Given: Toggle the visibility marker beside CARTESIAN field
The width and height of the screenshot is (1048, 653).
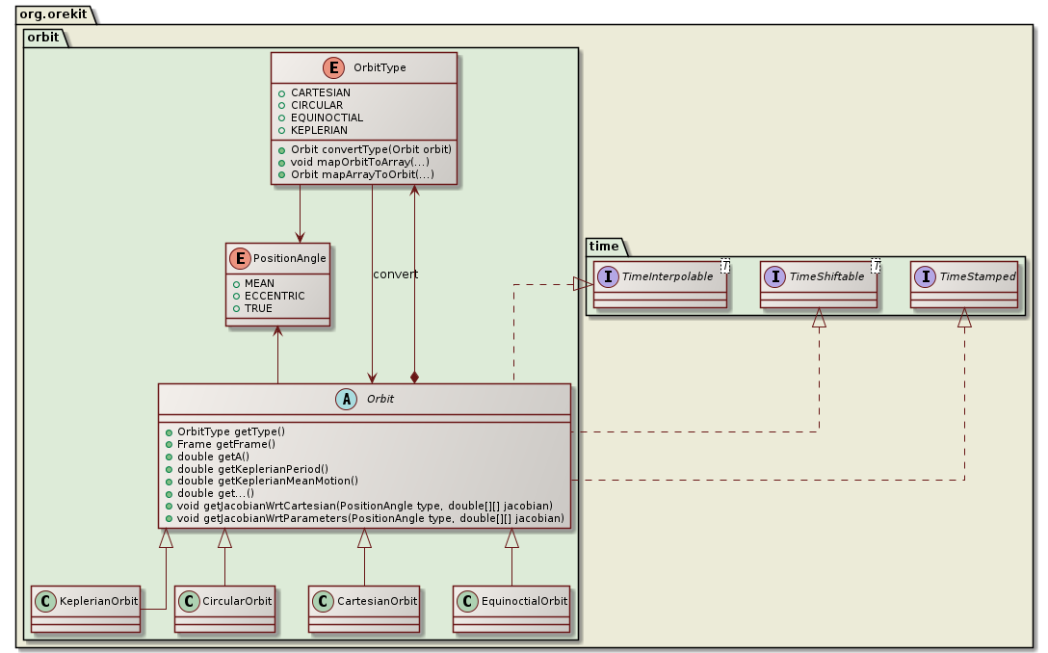Looking at the screenshot, I should click(x=283, y=91).
